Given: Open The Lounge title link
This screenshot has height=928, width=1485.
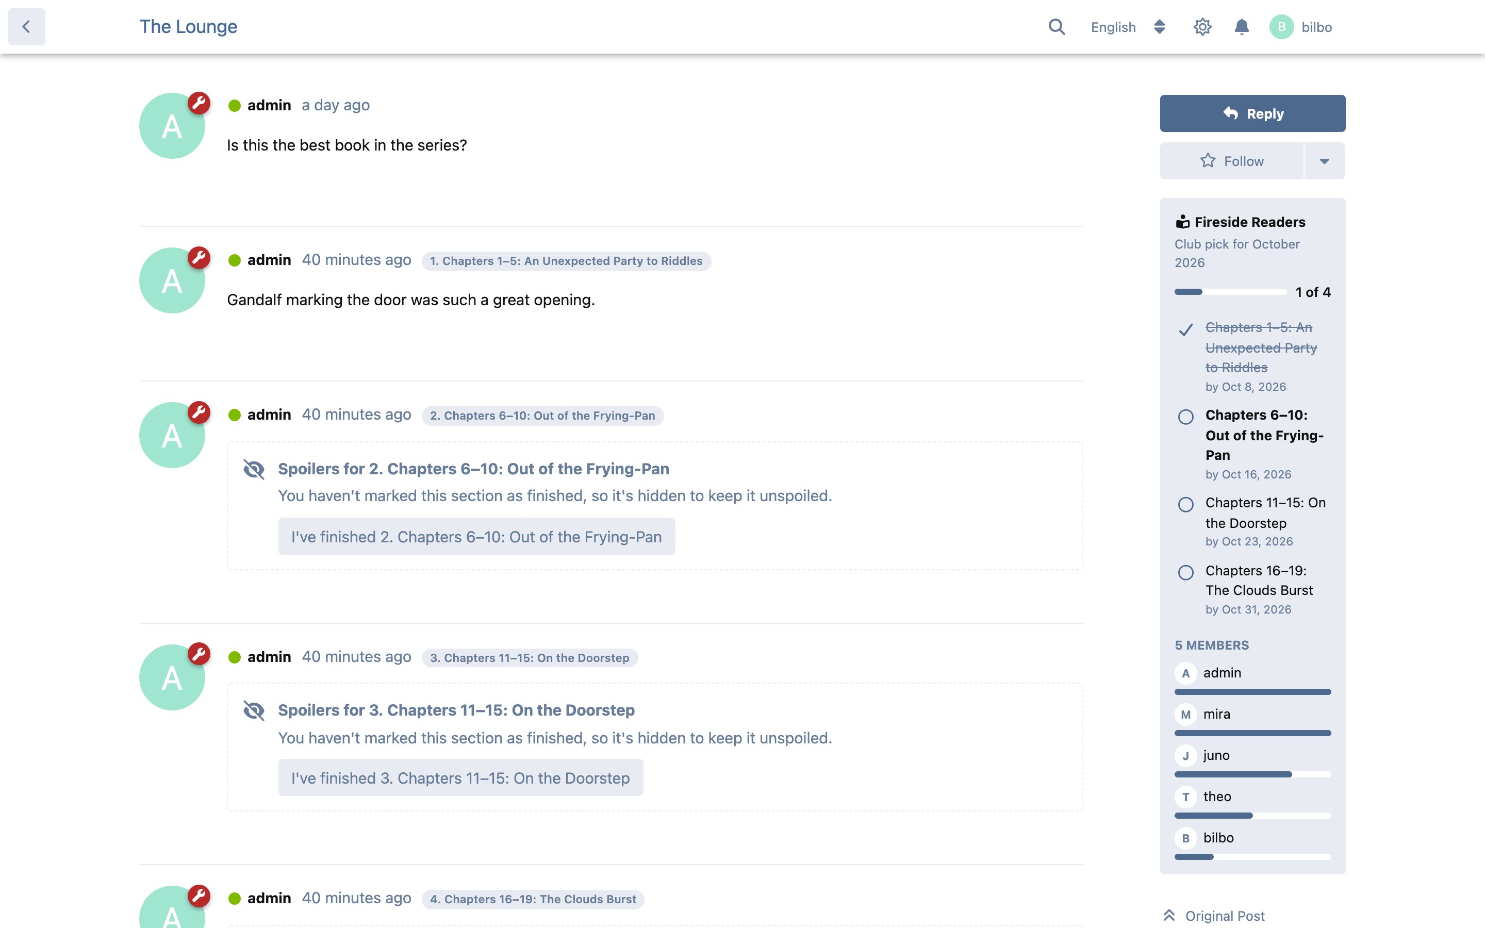Looking at the screenshot, I should [188, 26].
